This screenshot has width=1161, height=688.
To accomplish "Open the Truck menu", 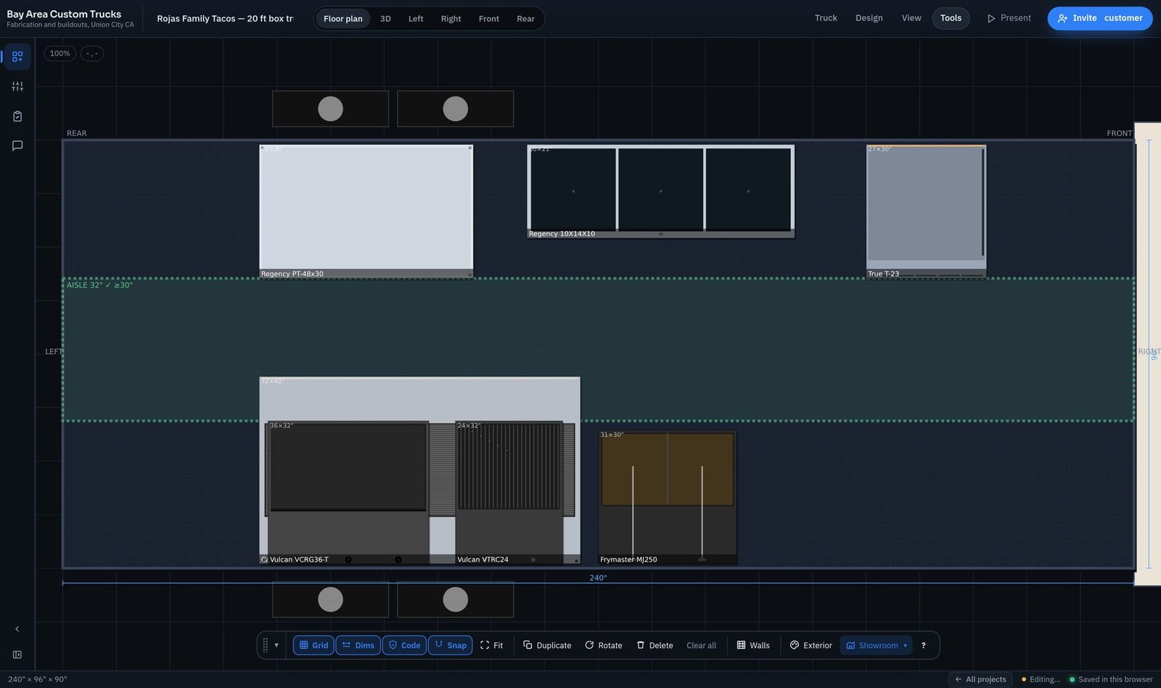I will (x=826, y=18).
